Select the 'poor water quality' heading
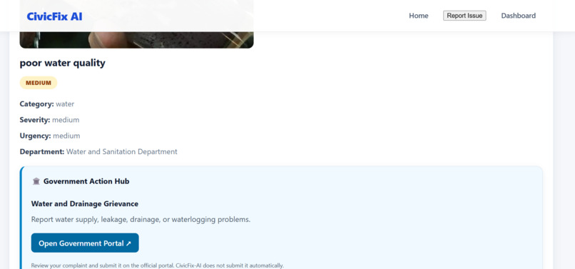This screenshot has width=575, height=269. click(62, 63)
